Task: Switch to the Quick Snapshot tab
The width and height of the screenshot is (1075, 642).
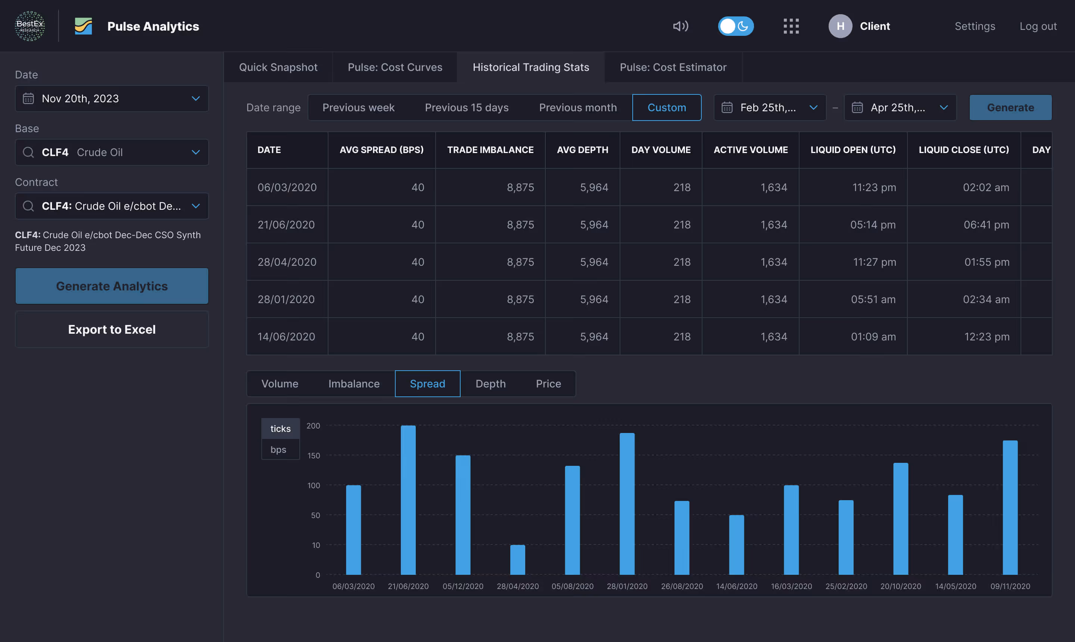Action: click(278, 67)
